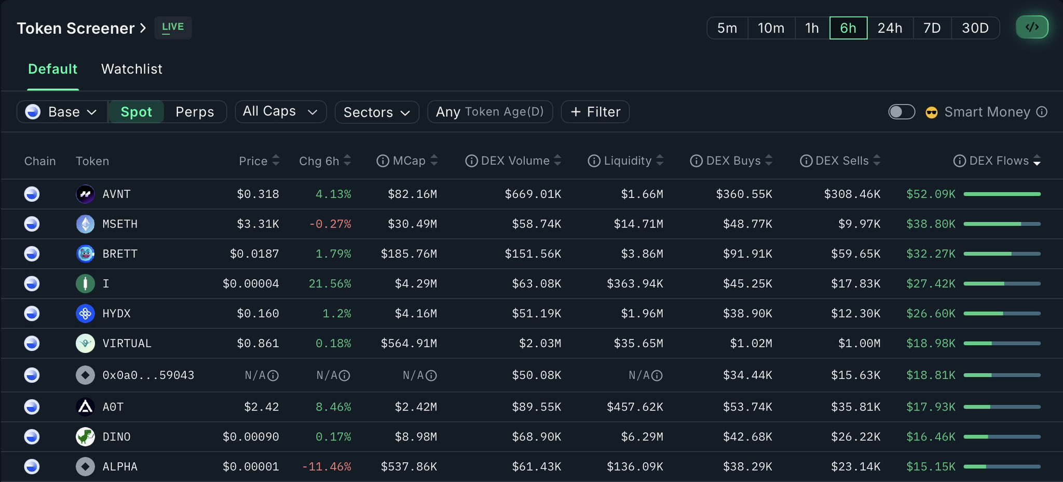Select the 24h timeframe option
Viewport: 1063px width, 482px height.
pos(890,28)
